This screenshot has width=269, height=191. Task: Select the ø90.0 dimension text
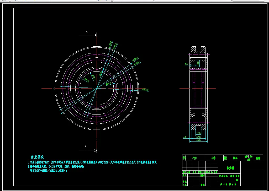[x=86, y=80]
